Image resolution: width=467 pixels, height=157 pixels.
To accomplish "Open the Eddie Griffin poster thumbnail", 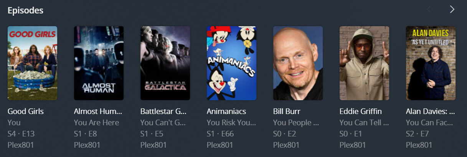I will tap(364, 63).
